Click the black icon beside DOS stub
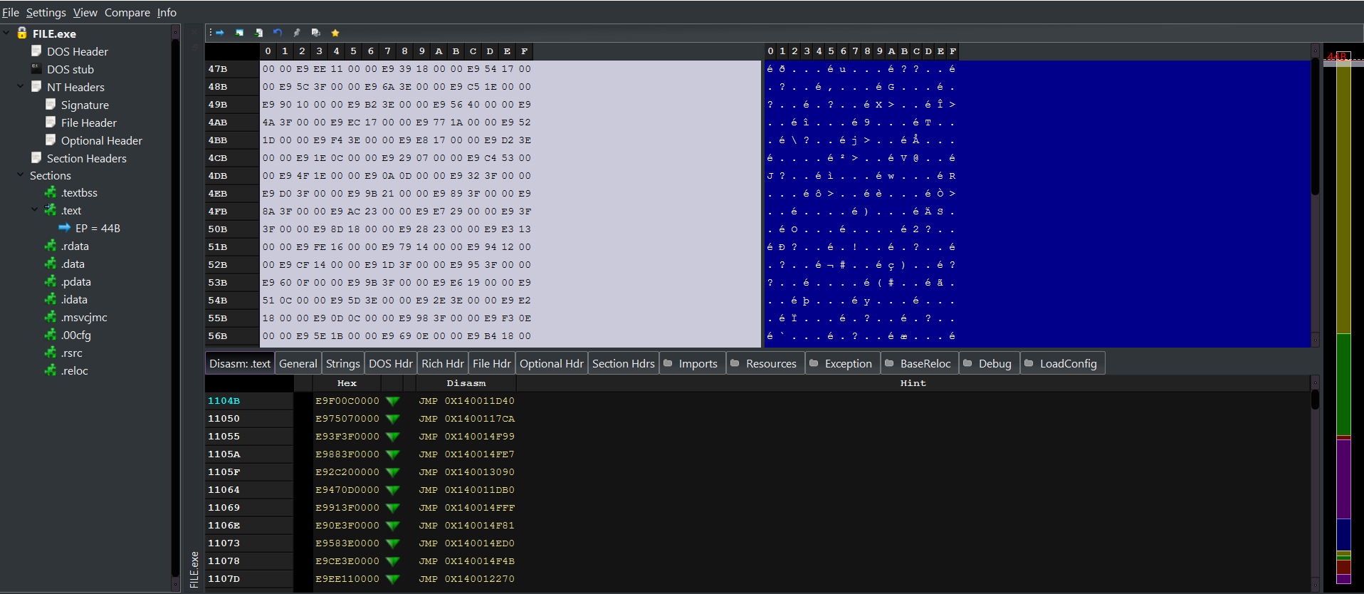Viewport: 1364px width, 594px height. [x=36, y=68]
